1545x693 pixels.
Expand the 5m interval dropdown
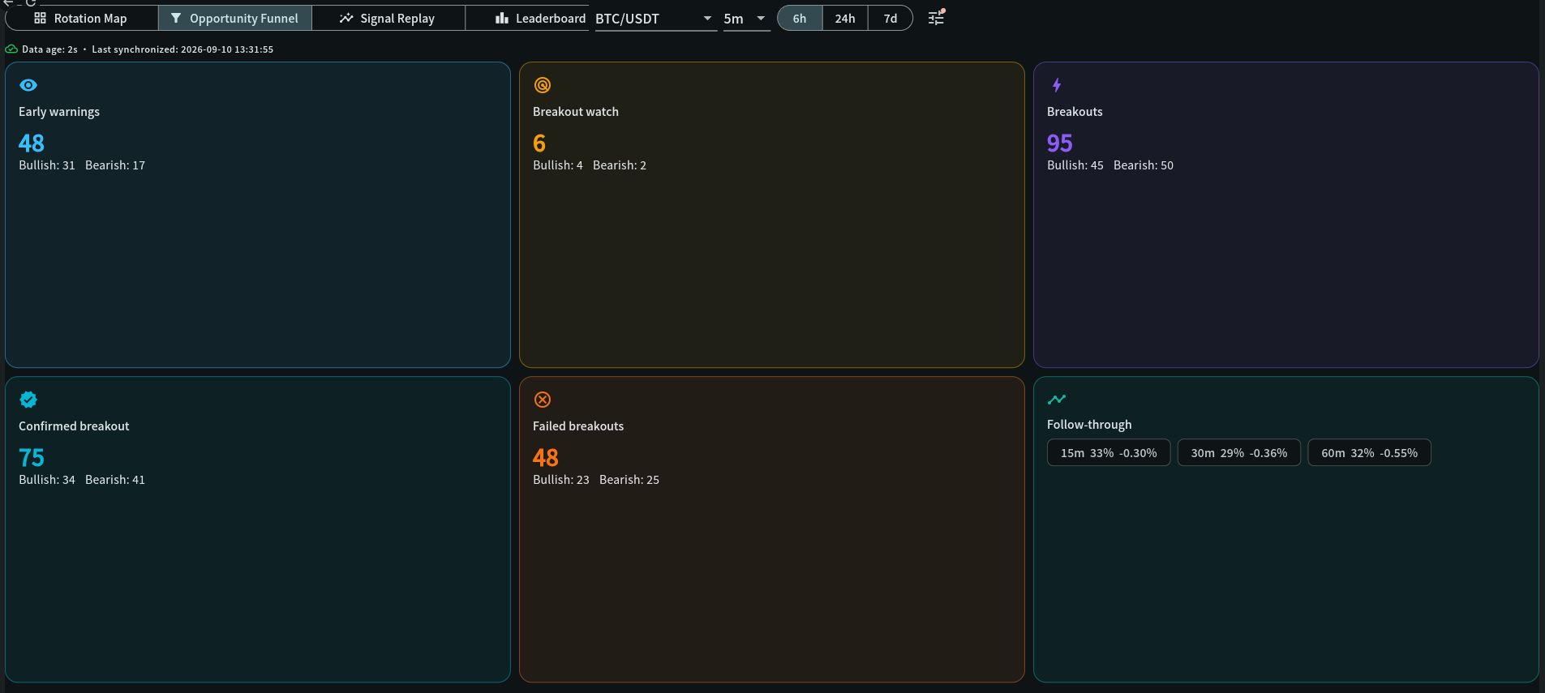coord(746,19)
